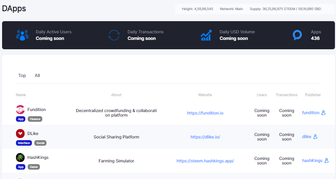This screenshot has width=336, height=179.
Task: Click the Supply STEEM / SBD status text
Action: coord(285,9)
